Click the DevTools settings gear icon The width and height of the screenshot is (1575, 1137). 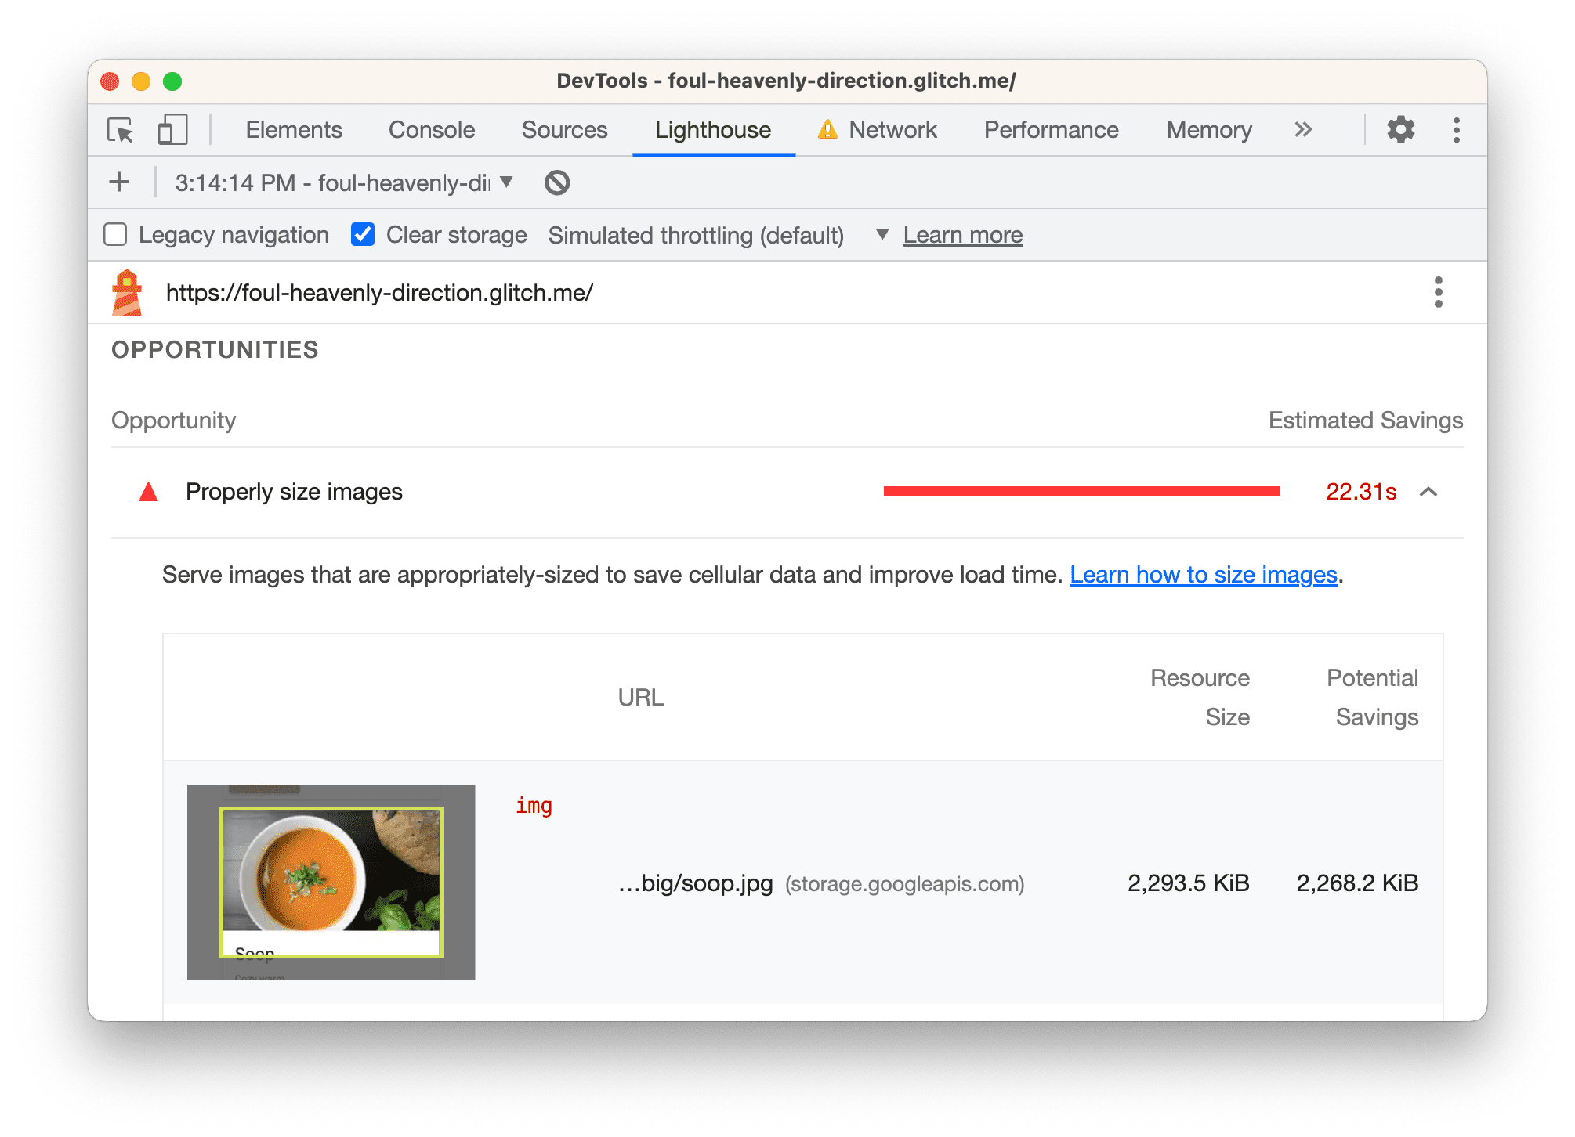click(1404, 131)
